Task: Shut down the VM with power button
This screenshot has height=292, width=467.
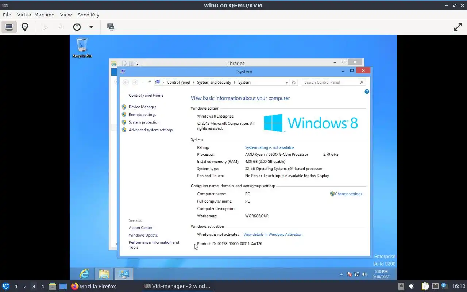Action: pos(77,27)
